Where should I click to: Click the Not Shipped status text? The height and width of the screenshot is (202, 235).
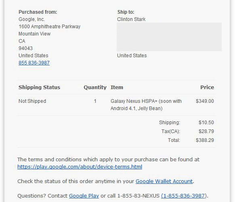click(32, 101)
